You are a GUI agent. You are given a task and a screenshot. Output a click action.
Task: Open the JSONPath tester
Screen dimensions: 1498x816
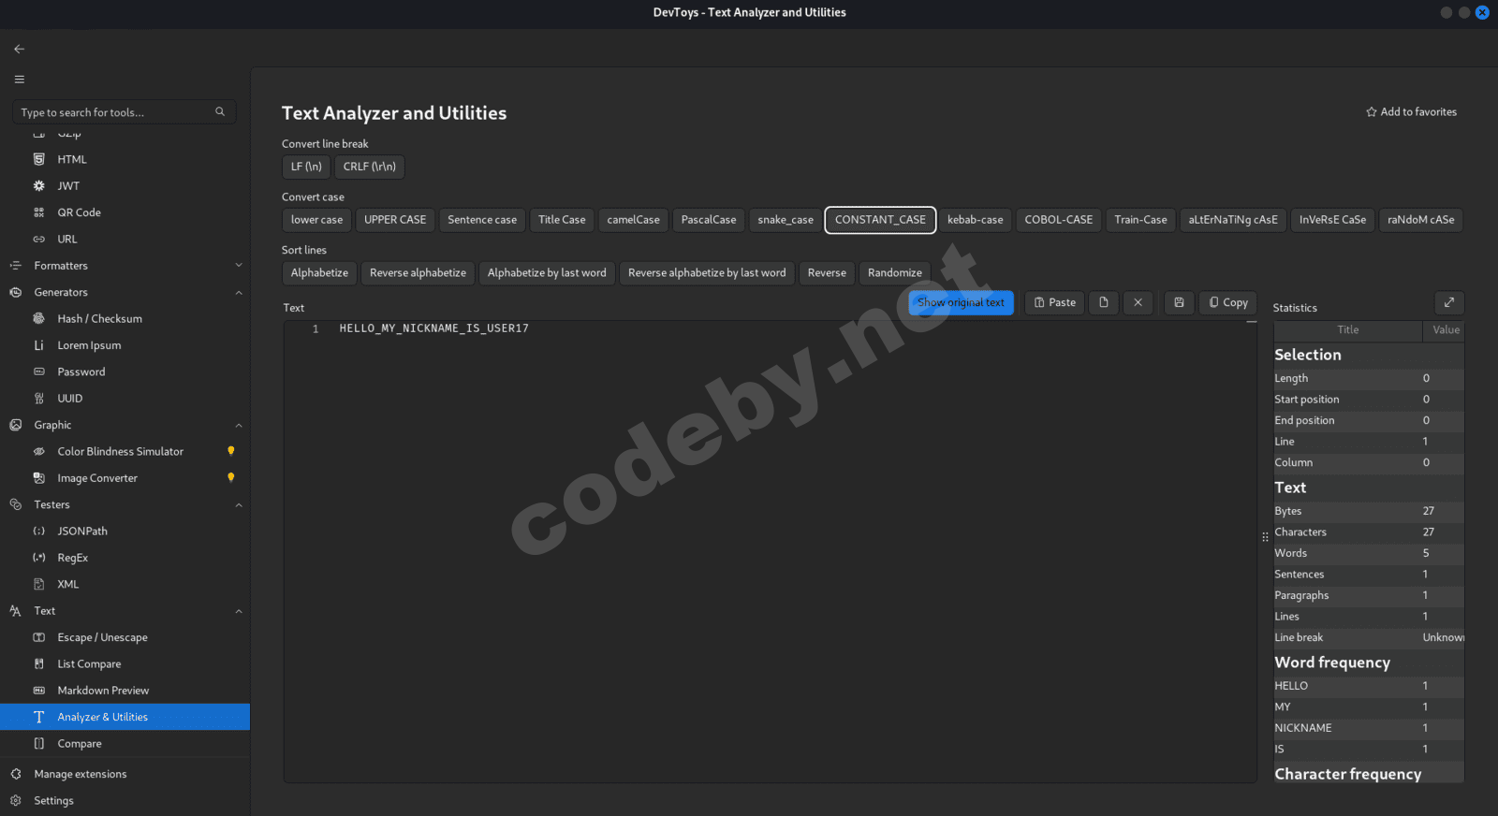click(x=125, y=532)
